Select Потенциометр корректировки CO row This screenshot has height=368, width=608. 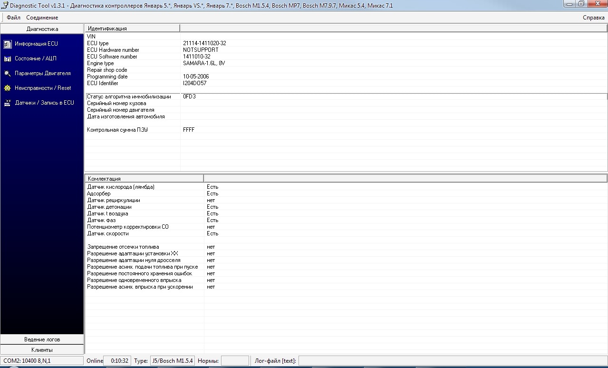click(346, 227)
